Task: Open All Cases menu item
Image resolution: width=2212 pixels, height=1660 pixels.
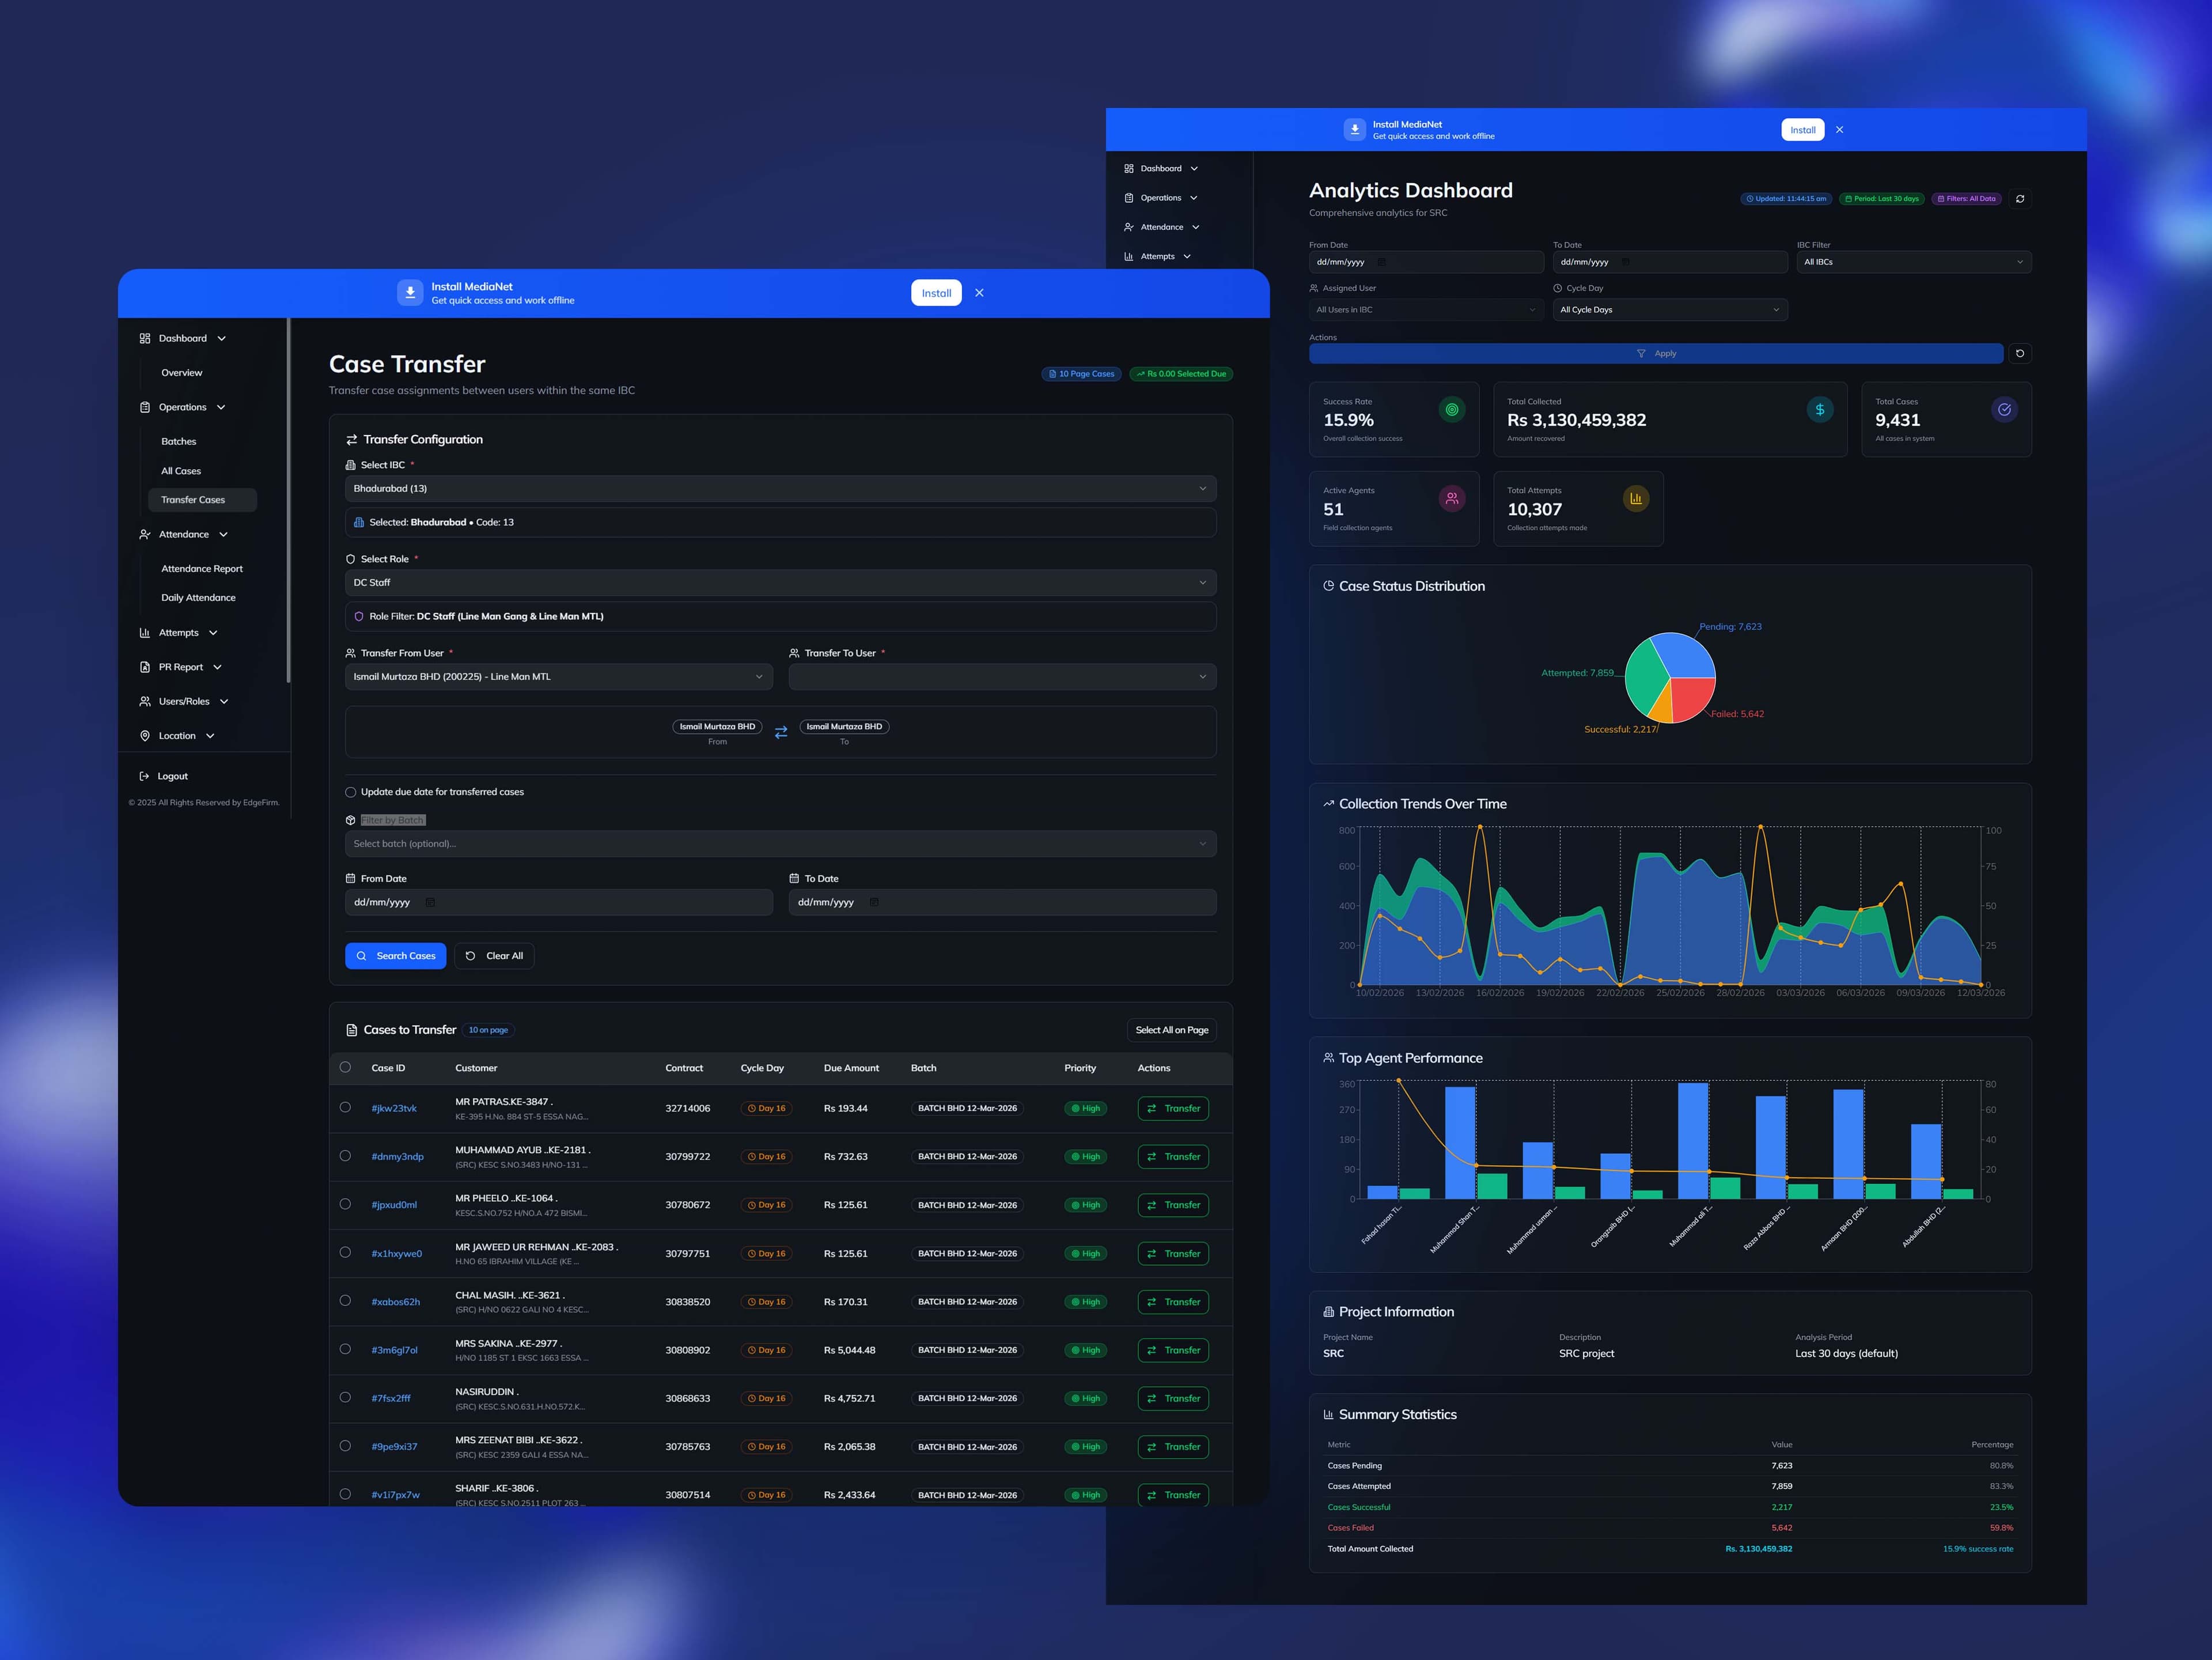Action: pyautogui.click(x=181, y=471)
